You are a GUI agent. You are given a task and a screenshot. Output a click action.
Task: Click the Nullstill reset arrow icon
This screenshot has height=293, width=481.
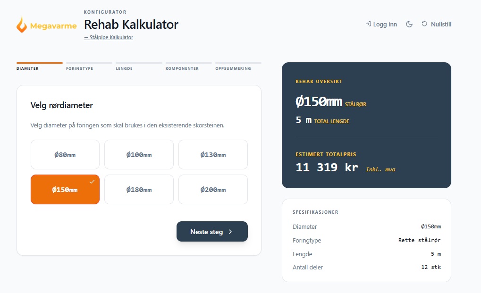(x=424, y=24)
